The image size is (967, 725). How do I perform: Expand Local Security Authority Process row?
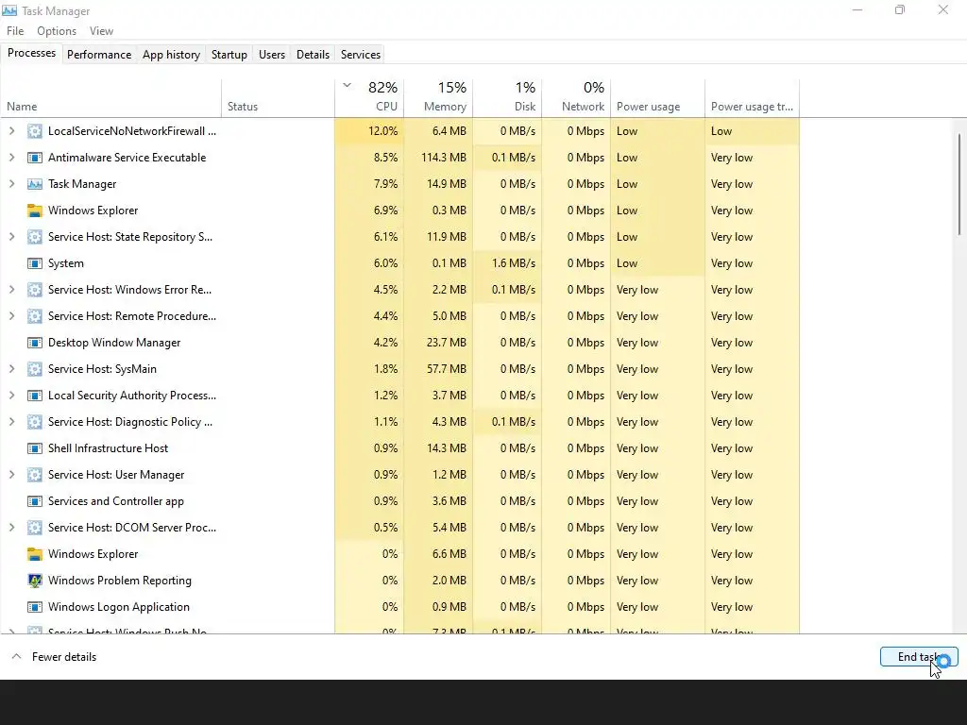click(x=11, y=396)
